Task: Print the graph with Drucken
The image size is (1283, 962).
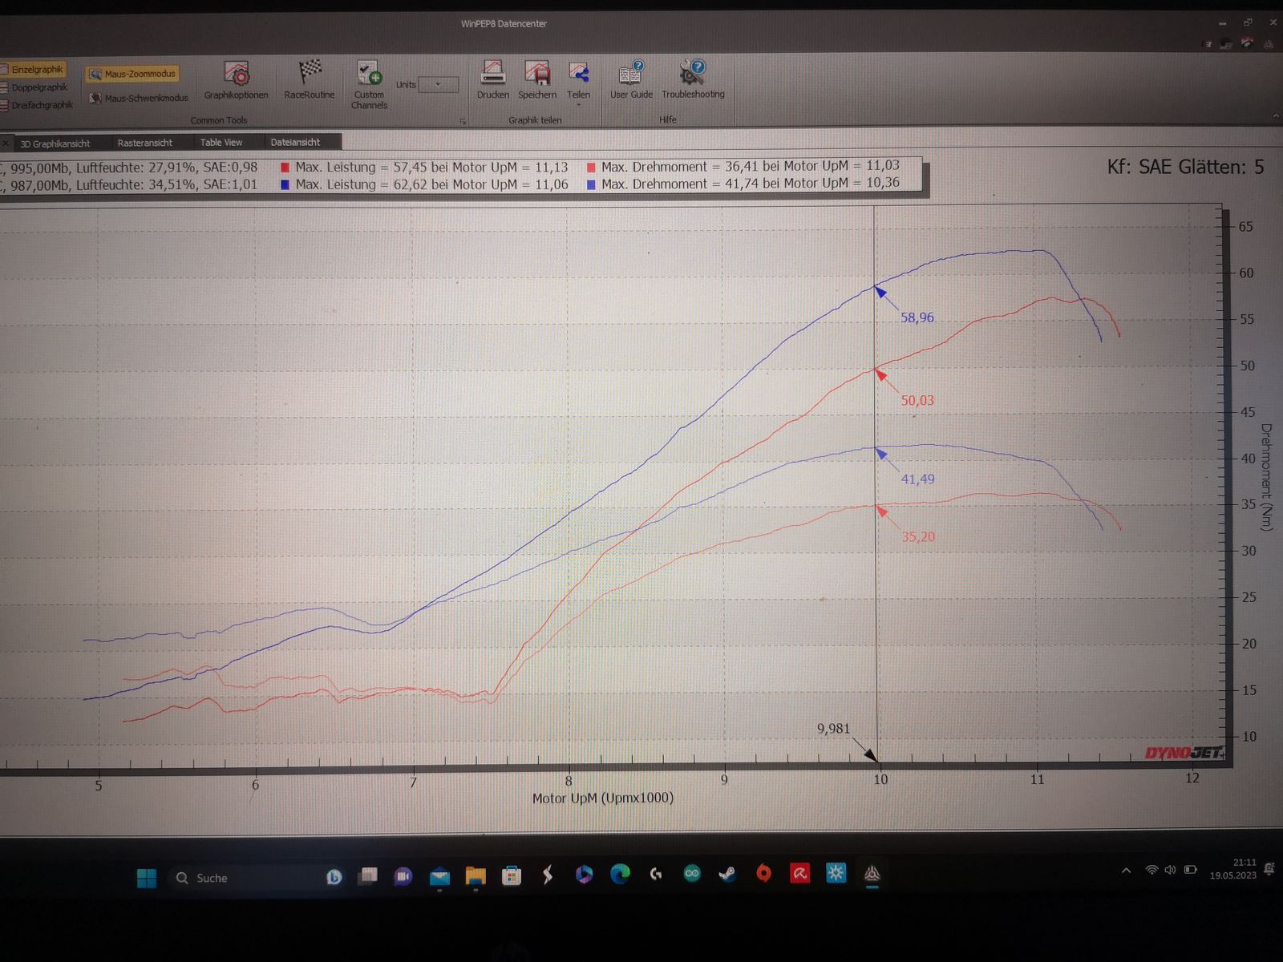Action: coord(492,79)
